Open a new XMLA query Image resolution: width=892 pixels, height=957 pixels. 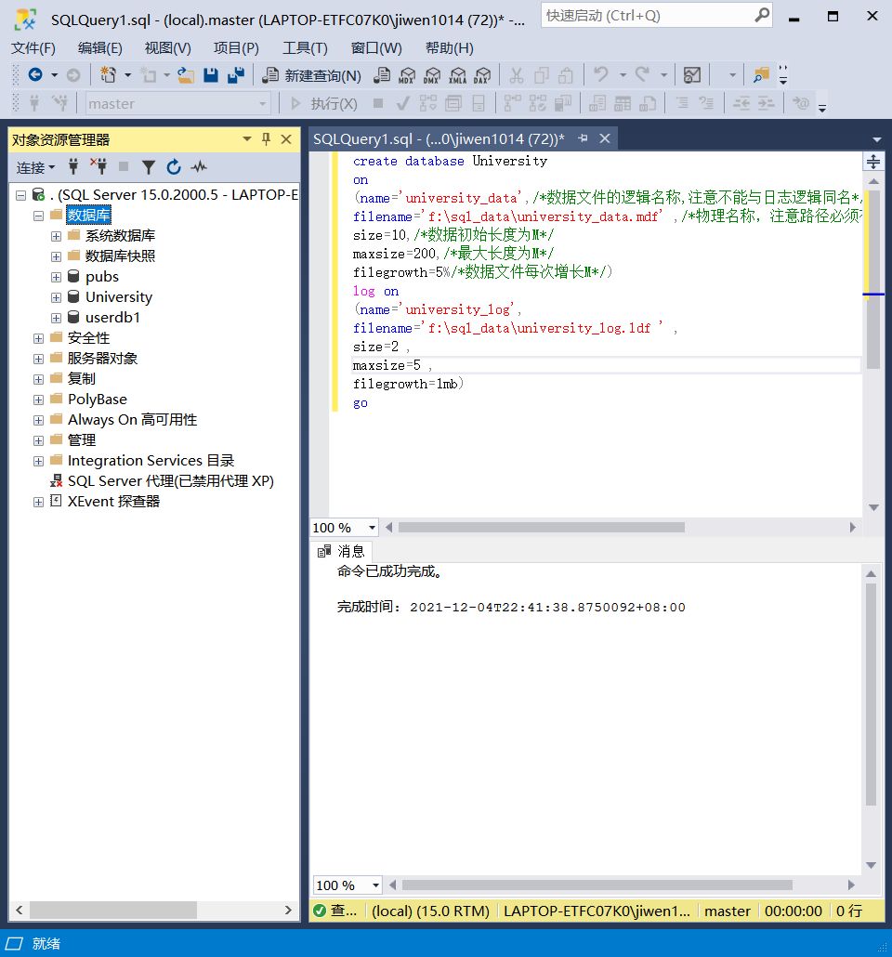coord(457,75)
